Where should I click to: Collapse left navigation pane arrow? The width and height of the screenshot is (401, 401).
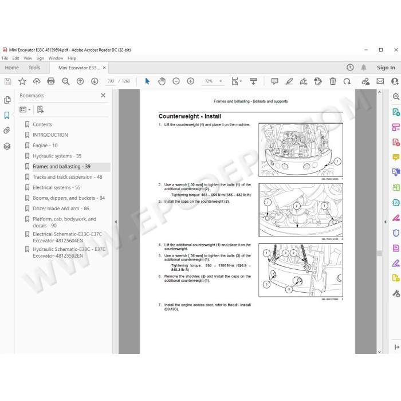click(116, 222)
